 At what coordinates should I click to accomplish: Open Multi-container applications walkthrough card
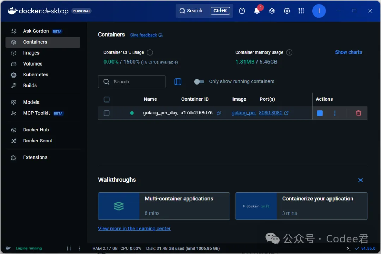tap(164, 206)
